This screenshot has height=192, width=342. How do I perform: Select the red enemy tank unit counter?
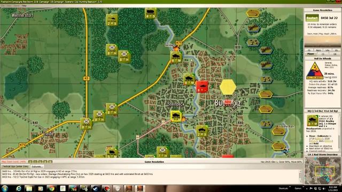pos(202,86)
